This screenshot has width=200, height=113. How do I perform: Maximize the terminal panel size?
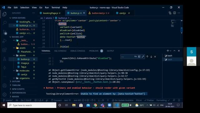(174, 51)
